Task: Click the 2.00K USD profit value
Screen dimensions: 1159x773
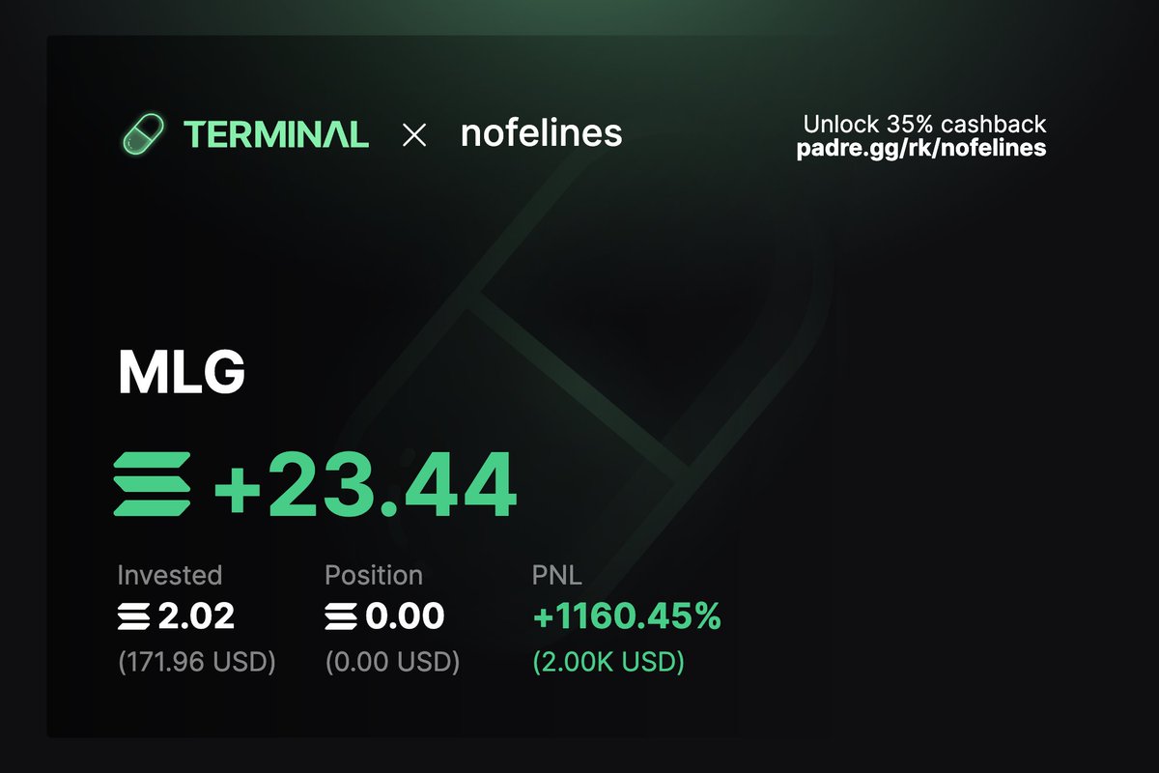Action: 608,663
